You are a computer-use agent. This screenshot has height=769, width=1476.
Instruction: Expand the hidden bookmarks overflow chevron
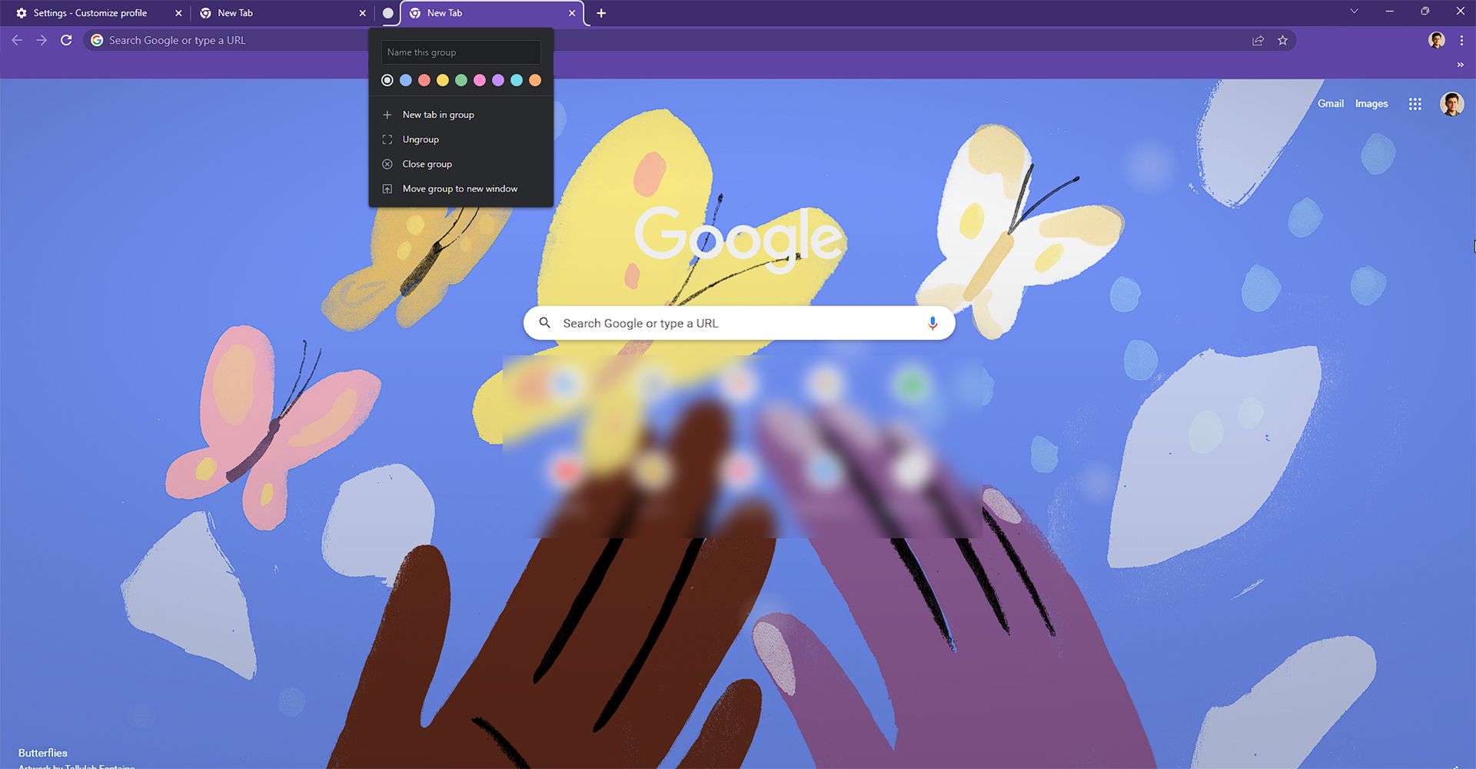coord(1460,65)
